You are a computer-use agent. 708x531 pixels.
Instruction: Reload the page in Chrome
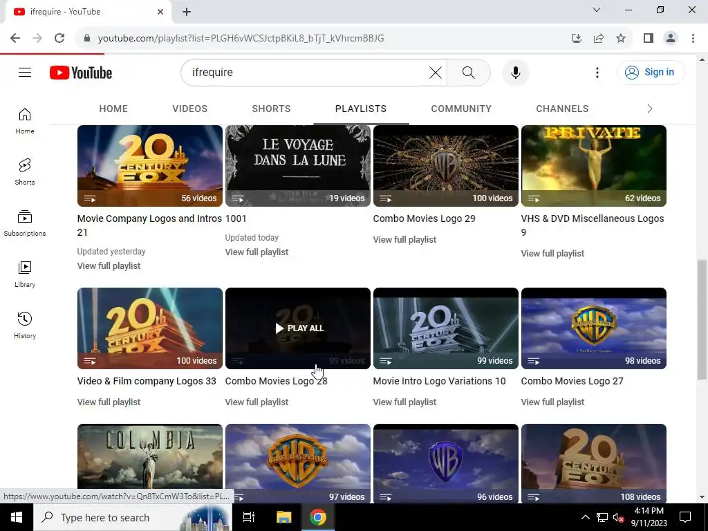[59, 38]
